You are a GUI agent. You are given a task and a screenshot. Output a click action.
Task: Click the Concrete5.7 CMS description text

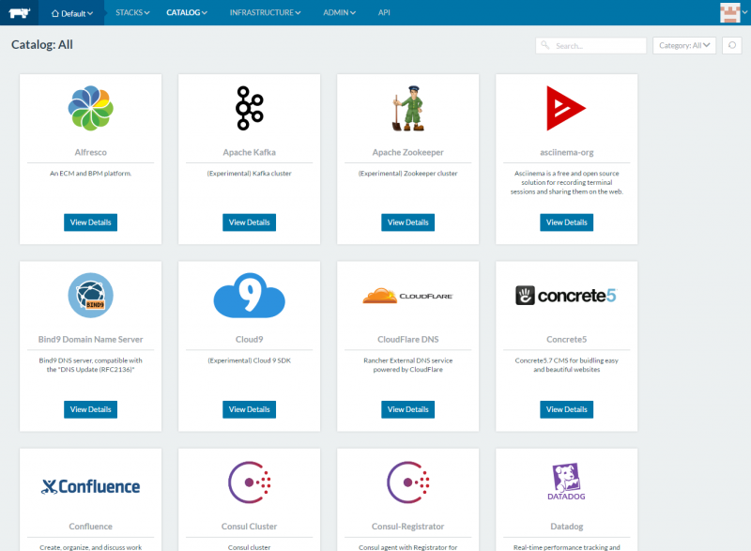point(566,365)
